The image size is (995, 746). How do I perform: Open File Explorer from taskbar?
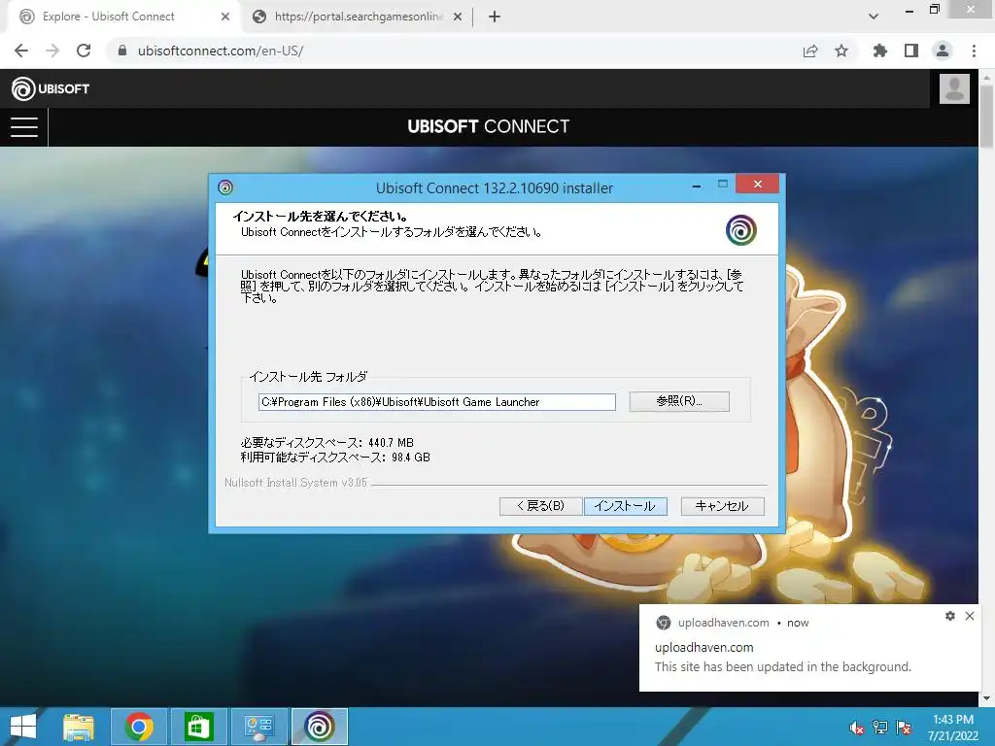pyautogui.click(x=79, y=727)
